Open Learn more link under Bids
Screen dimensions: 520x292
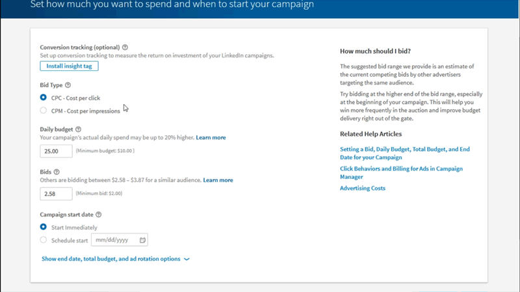click(x=218, y=180)
